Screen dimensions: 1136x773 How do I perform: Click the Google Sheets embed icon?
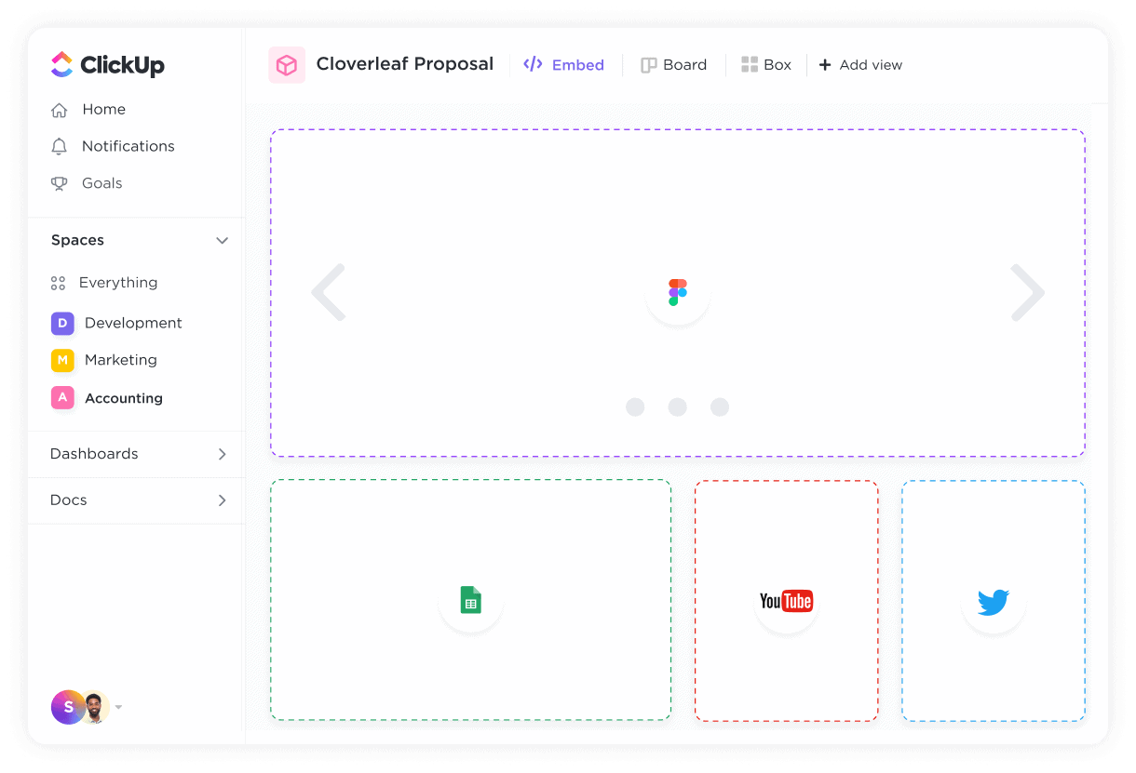click(x=471, y=600)
